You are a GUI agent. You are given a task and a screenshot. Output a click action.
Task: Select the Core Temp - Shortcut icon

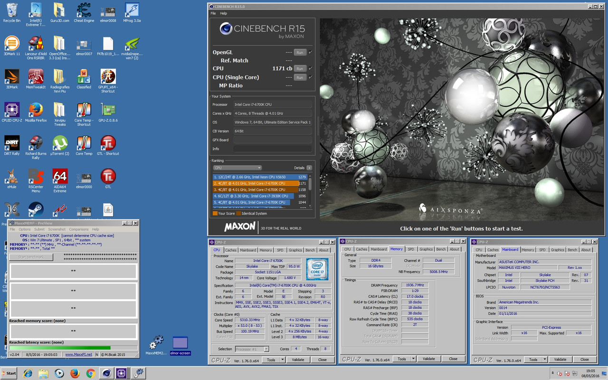pyautogui.click(x=84, y=114)
